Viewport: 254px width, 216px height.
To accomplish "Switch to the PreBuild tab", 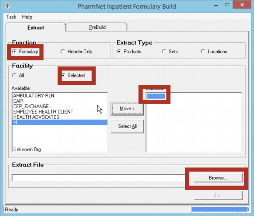I will tap(96, 27).
